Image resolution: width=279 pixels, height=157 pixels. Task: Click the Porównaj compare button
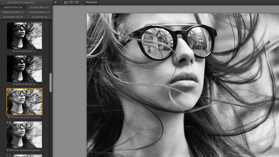[92, 2]
